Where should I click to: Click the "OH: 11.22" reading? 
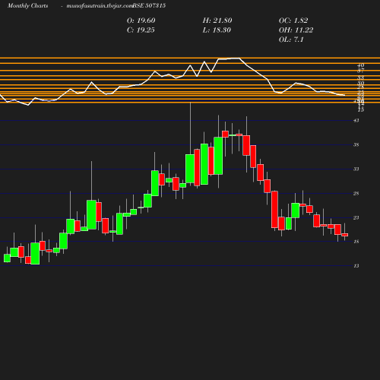coord(296,30)
